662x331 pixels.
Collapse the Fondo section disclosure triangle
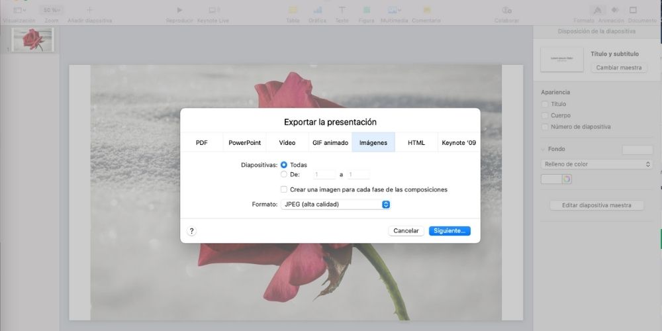click(x=543, y=149)
